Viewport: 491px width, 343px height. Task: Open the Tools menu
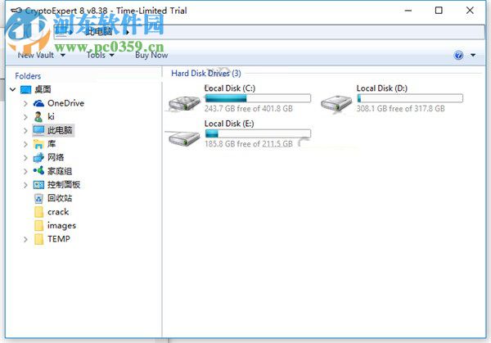click(96, 55)
